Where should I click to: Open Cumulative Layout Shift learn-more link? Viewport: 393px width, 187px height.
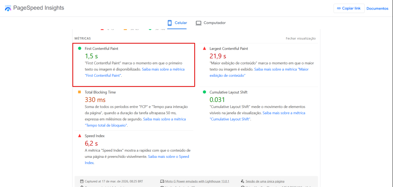(258, 116)
